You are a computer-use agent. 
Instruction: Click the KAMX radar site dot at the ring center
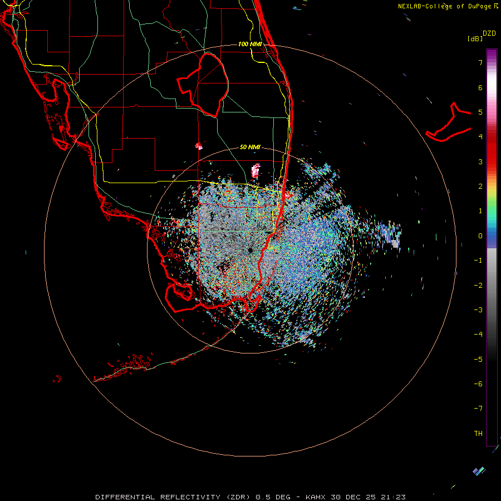[x=250, y=250]
